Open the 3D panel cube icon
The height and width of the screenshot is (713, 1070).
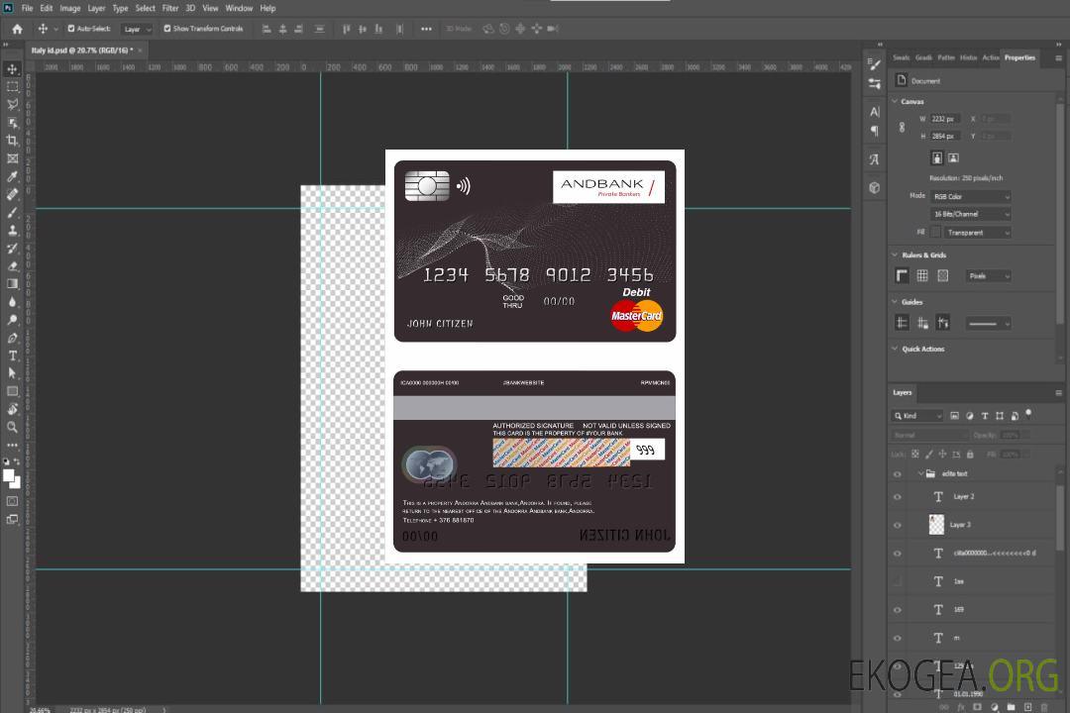(x=874, y=187)
